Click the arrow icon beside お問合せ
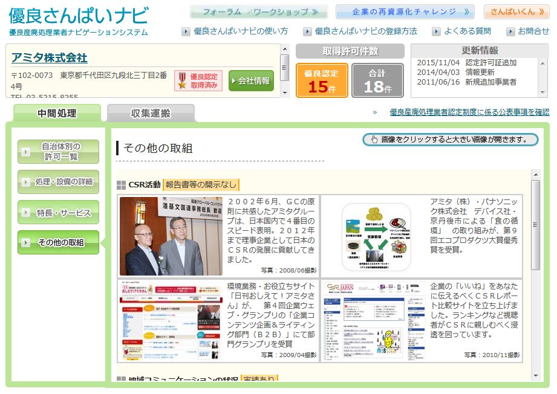The image size is (557, 394). [510, 31]
